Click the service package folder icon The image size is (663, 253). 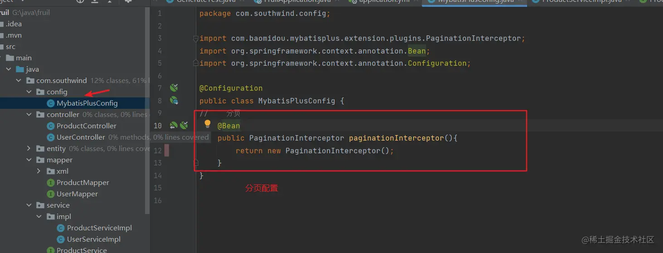[40, 205]
